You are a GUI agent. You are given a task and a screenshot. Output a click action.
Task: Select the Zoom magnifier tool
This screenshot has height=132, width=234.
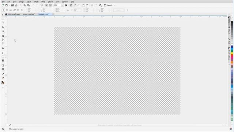[3, 31]
